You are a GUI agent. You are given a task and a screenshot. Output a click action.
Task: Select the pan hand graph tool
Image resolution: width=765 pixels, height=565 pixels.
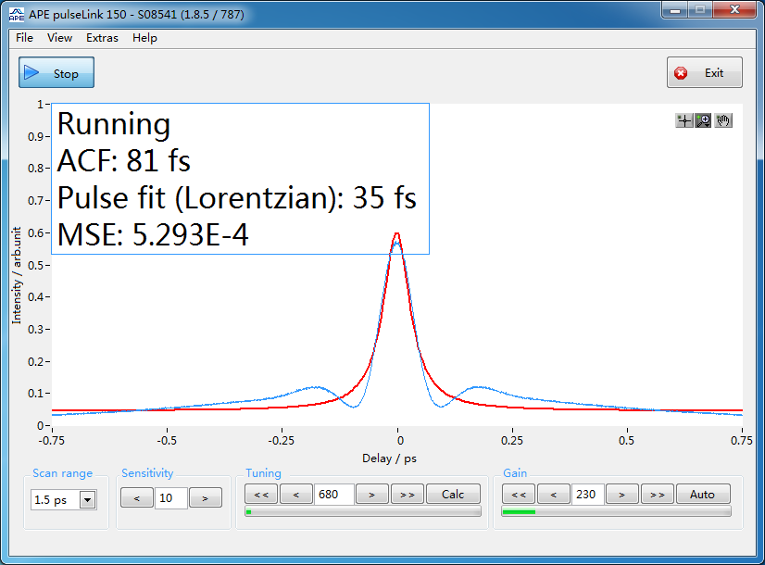(723, 120)
